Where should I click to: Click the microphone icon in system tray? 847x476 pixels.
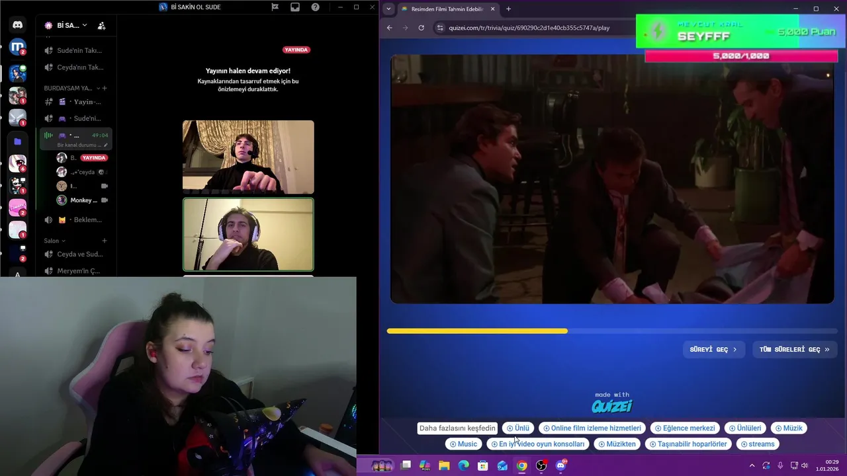click(780, 465)
